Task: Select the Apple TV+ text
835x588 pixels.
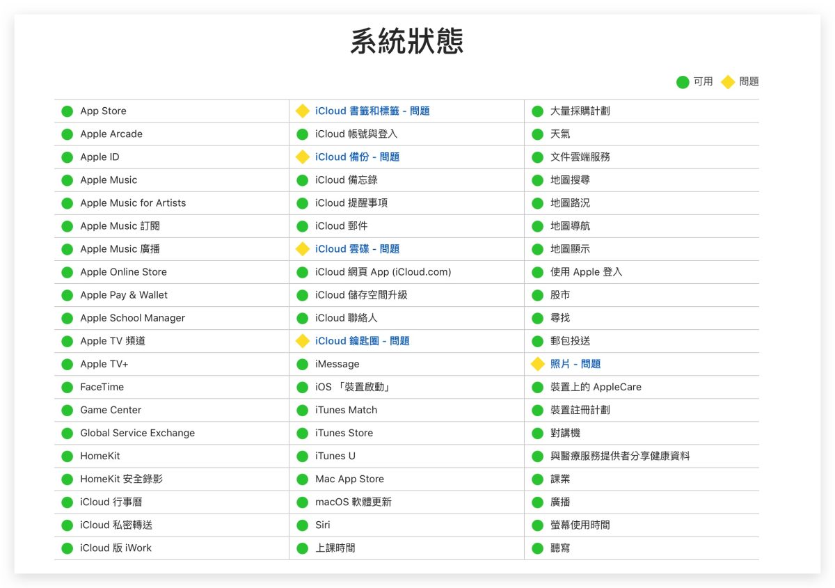Action: coord(104,364)
